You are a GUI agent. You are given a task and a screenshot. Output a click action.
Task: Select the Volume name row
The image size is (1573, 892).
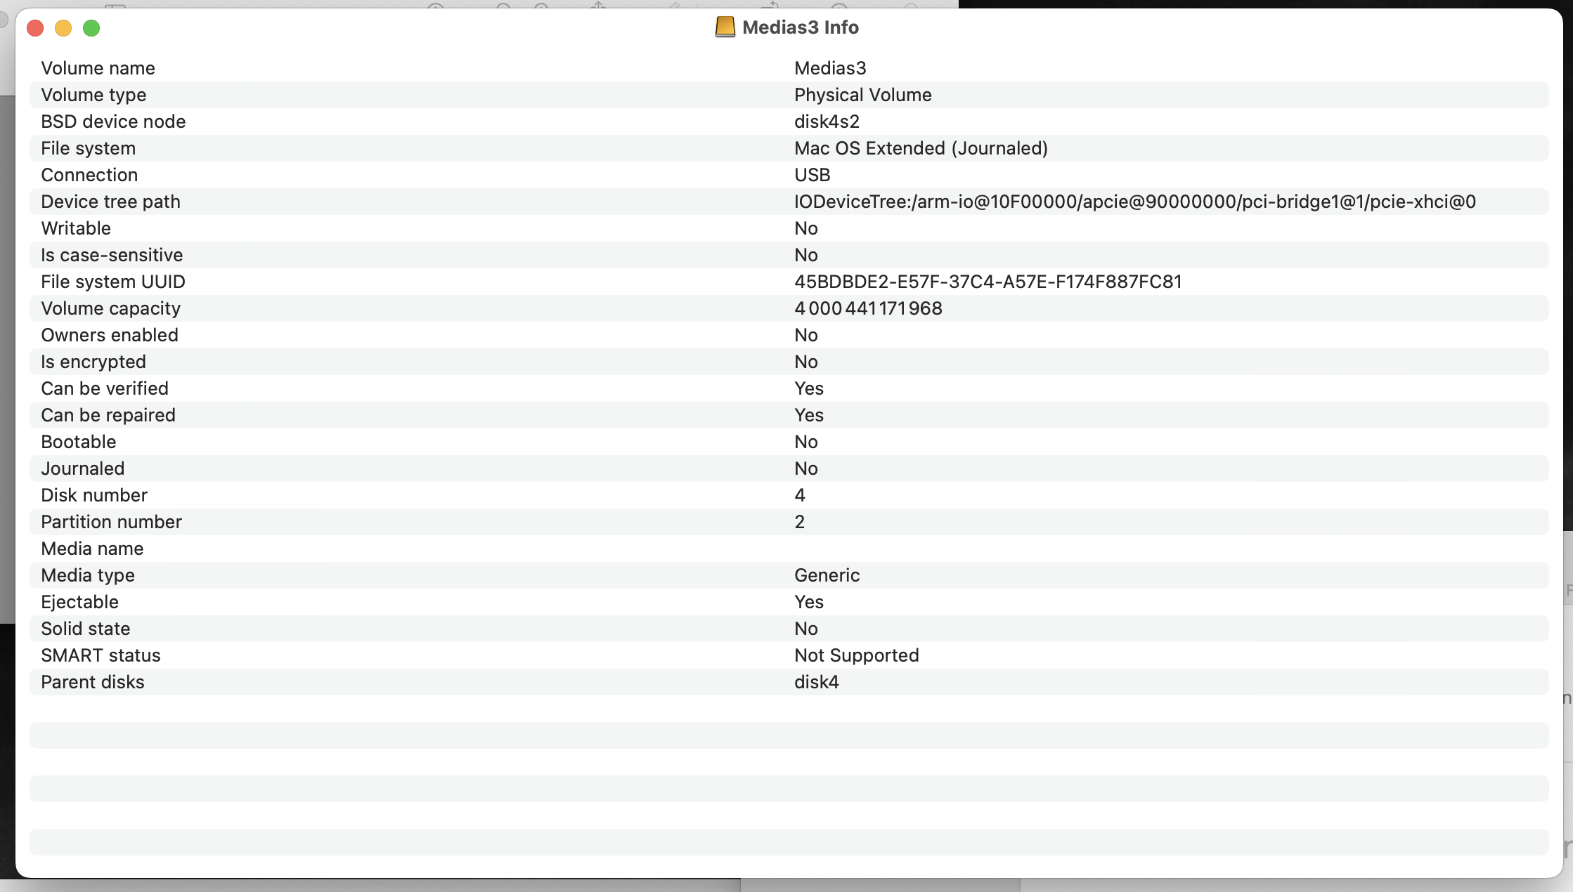(98, 68)
